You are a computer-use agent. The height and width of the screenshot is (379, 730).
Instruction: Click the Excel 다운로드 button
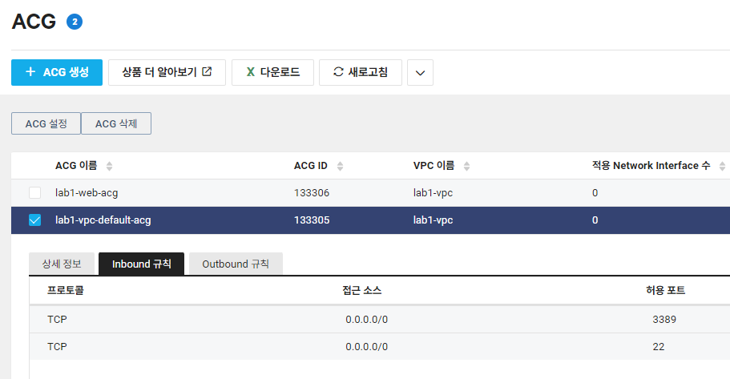[272, 72]
